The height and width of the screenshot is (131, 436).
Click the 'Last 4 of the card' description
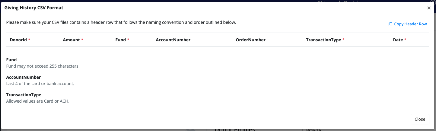tap(40, 83)
